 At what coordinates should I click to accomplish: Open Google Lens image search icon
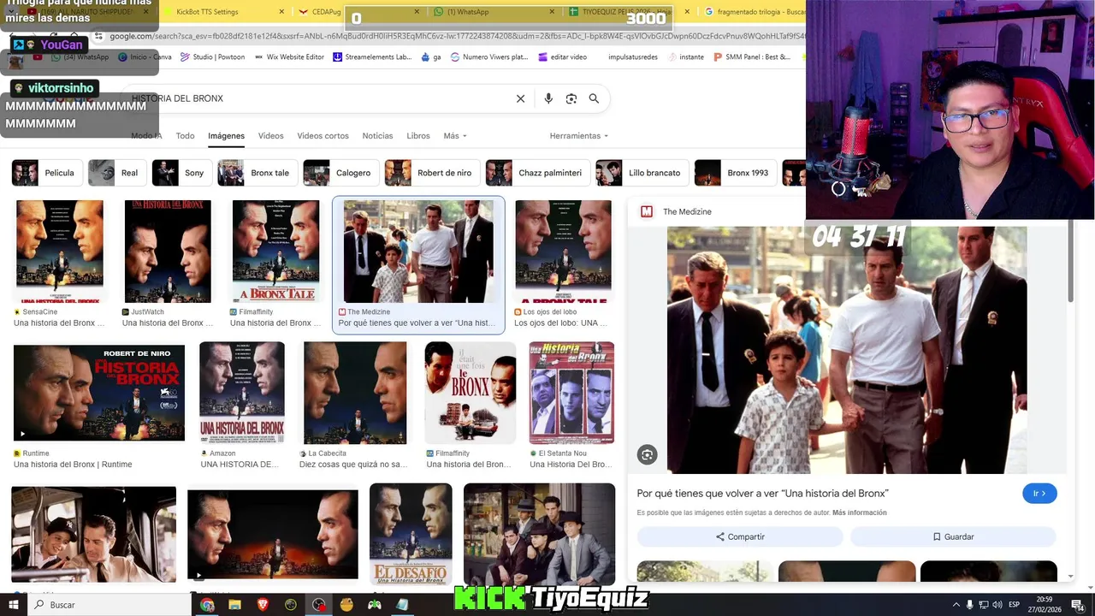tap(571, 98)
